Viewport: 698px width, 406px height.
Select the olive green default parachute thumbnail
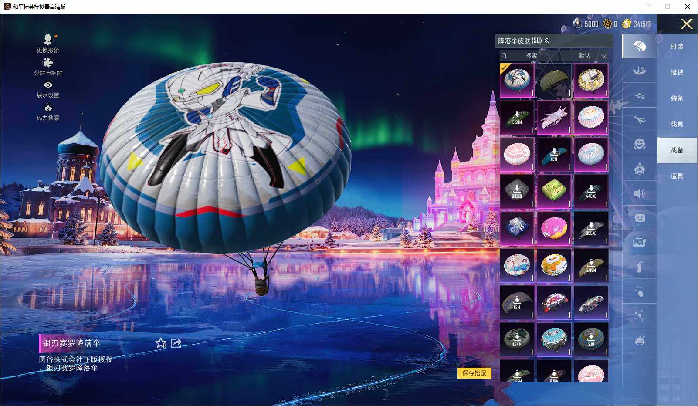[x=554, y=81]
